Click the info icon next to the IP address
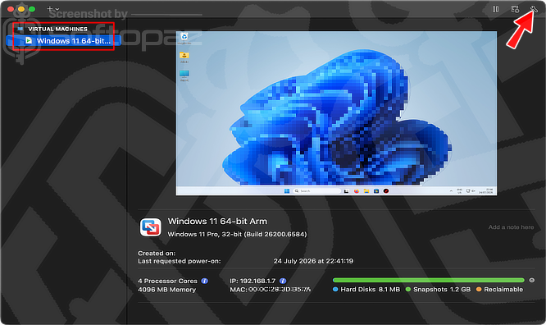The height and width of the screenshot is (325, 546). (x=283, y=281)
